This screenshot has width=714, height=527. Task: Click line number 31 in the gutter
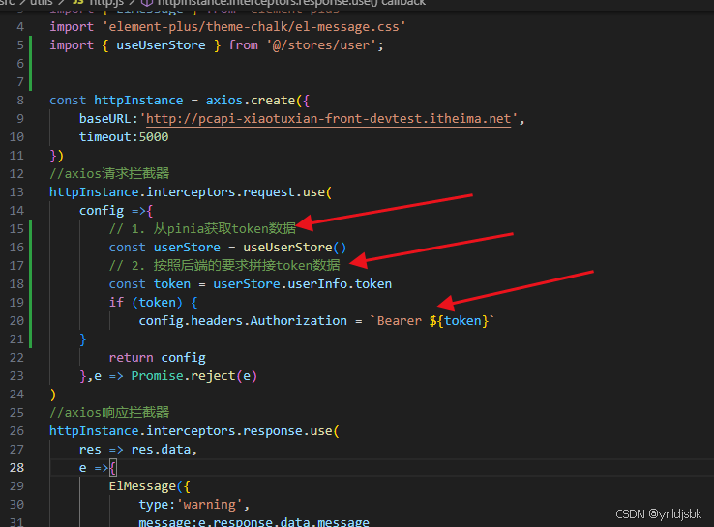tap(16, 522)
